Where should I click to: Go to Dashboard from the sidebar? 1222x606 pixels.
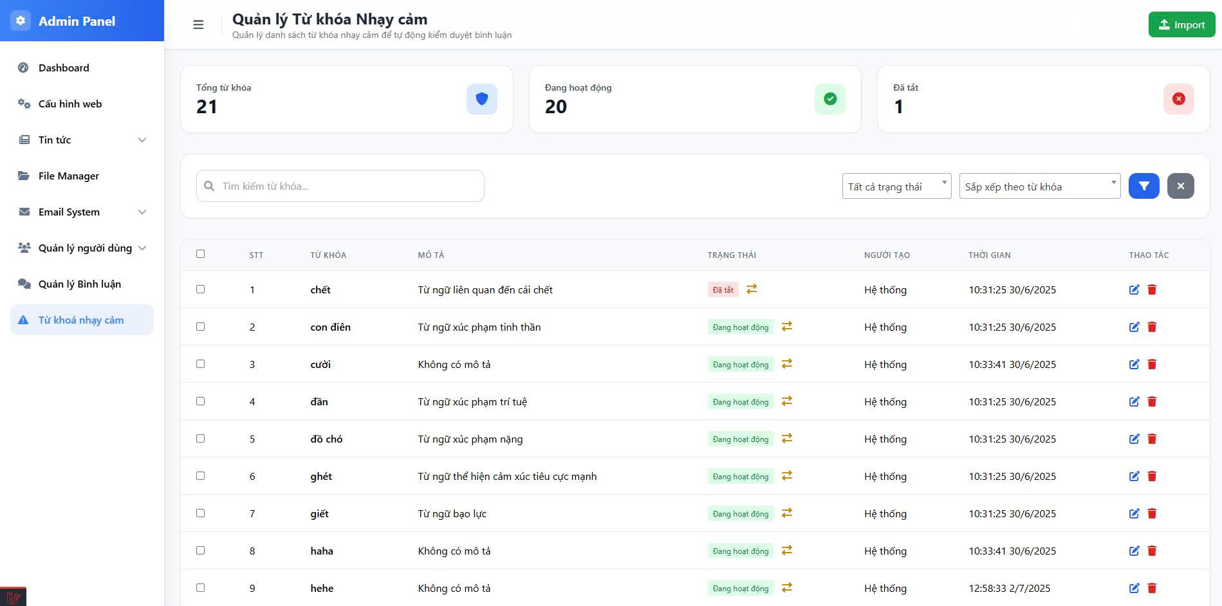point(64,68)
